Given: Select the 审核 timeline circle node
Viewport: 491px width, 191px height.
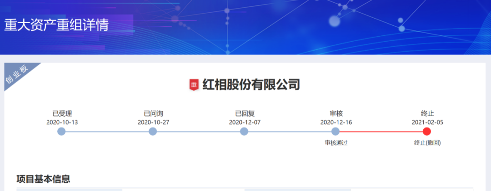Looking at the screenshot, I should pos(336,132).
